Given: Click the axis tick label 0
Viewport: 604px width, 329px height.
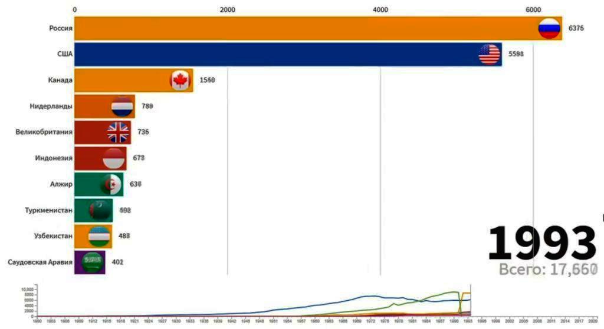Looking at the screenshot, I should pos(75,9).
